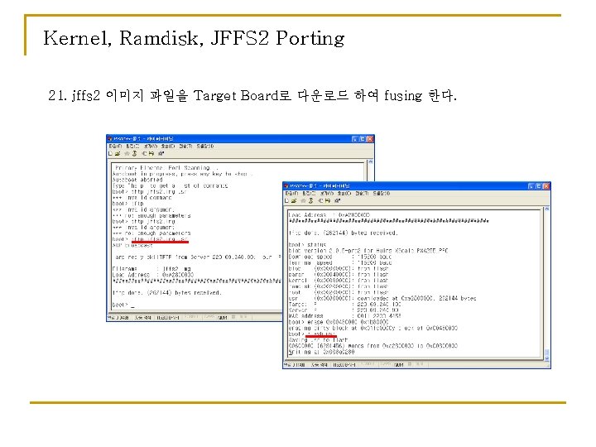Click HyperTerminal app icon in front window title bar

click(286, 186)
